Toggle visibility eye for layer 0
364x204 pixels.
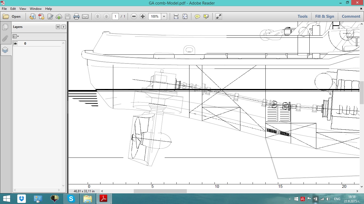(x=15, y=44)
